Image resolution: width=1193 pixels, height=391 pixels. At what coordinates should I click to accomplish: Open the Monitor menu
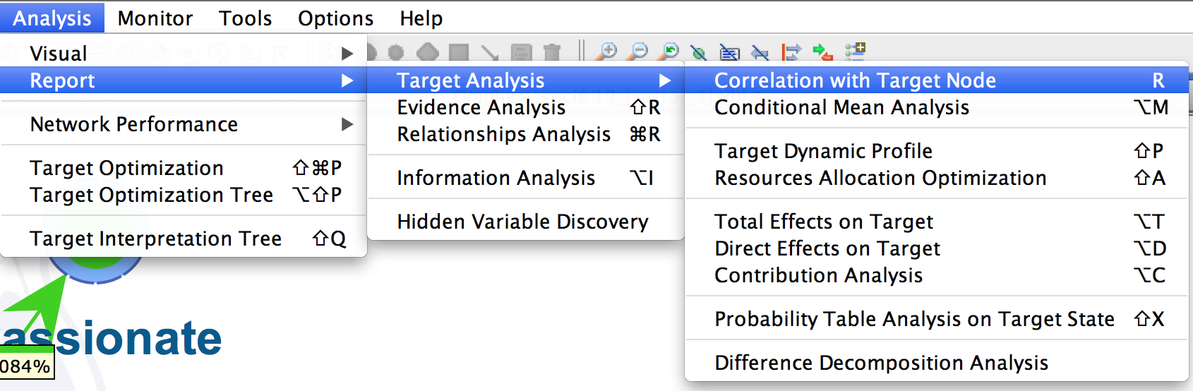point(155,18)
